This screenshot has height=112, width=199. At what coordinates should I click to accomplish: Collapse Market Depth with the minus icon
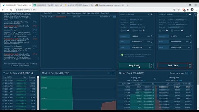coord(113,73)
